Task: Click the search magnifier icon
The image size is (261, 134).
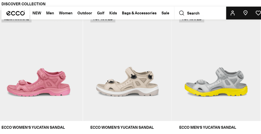Action: 181,13
